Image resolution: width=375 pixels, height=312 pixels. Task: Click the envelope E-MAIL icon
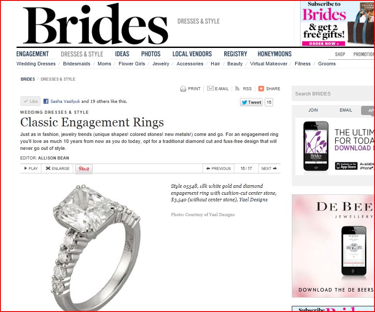coord(210,88)
